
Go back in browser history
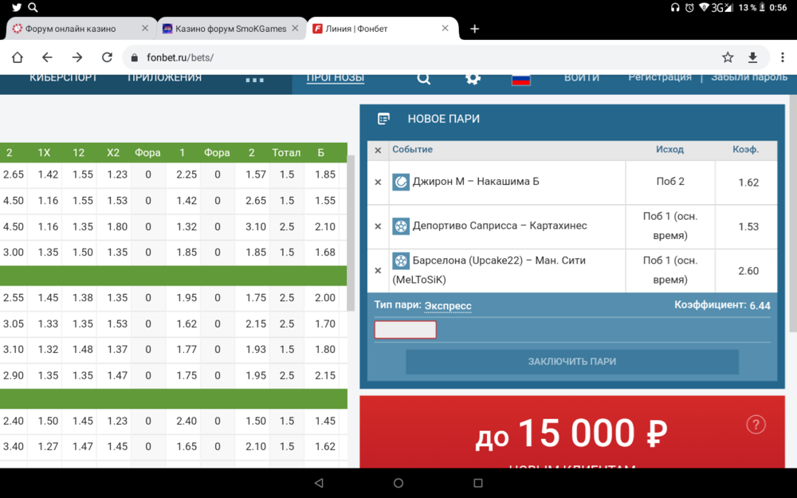pos(47,57)
